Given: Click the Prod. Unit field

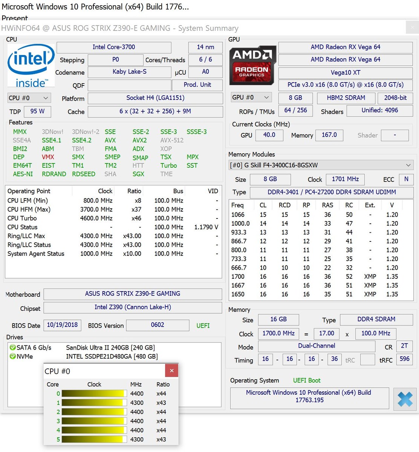Looking at the screenshot, I should tap(197, 85).
